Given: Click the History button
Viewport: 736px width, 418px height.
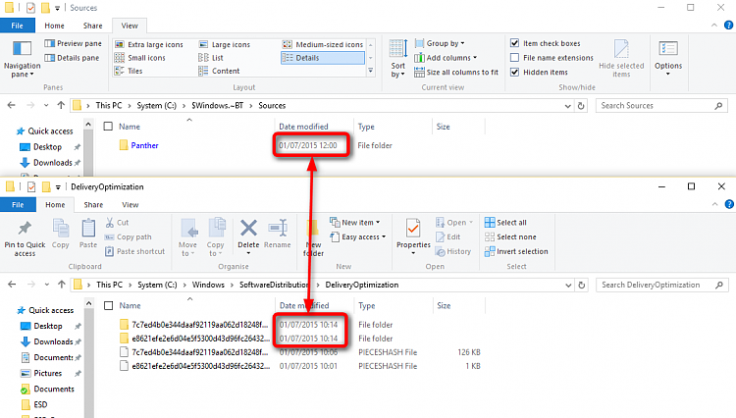Looking at the screenshot, I should [453, 251].
